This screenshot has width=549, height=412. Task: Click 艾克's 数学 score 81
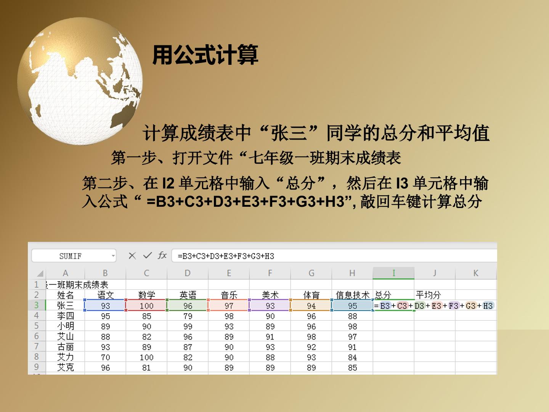point(146,367)
